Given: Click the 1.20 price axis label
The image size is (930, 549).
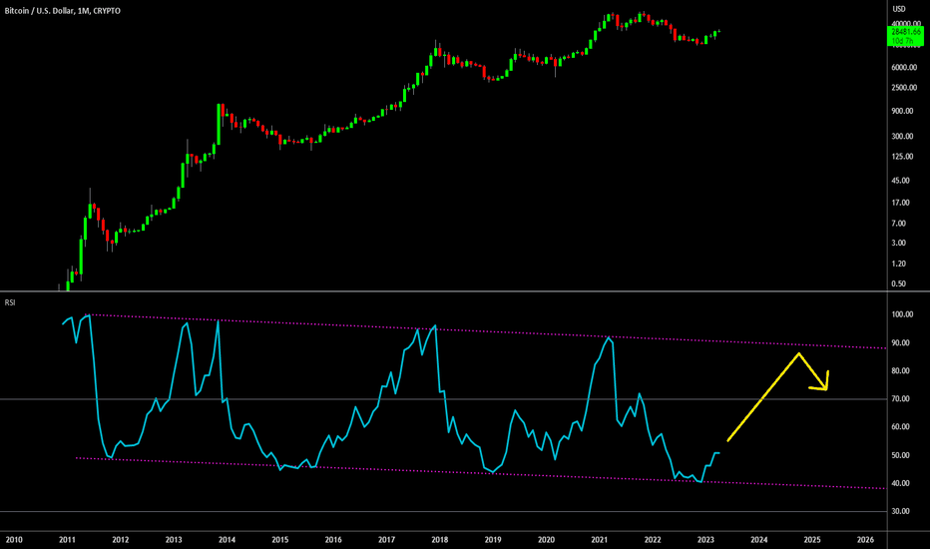Looking at the screenshot, I should tap(898, 265).
